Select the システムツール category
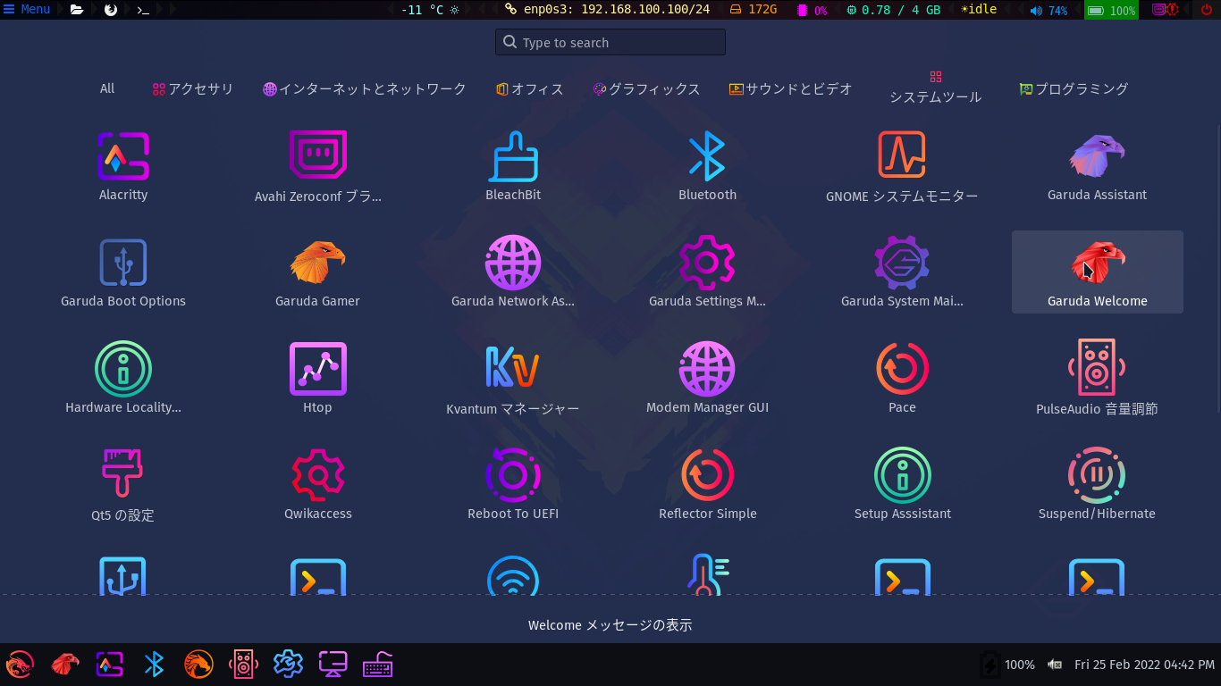 (x=935, y=88)
